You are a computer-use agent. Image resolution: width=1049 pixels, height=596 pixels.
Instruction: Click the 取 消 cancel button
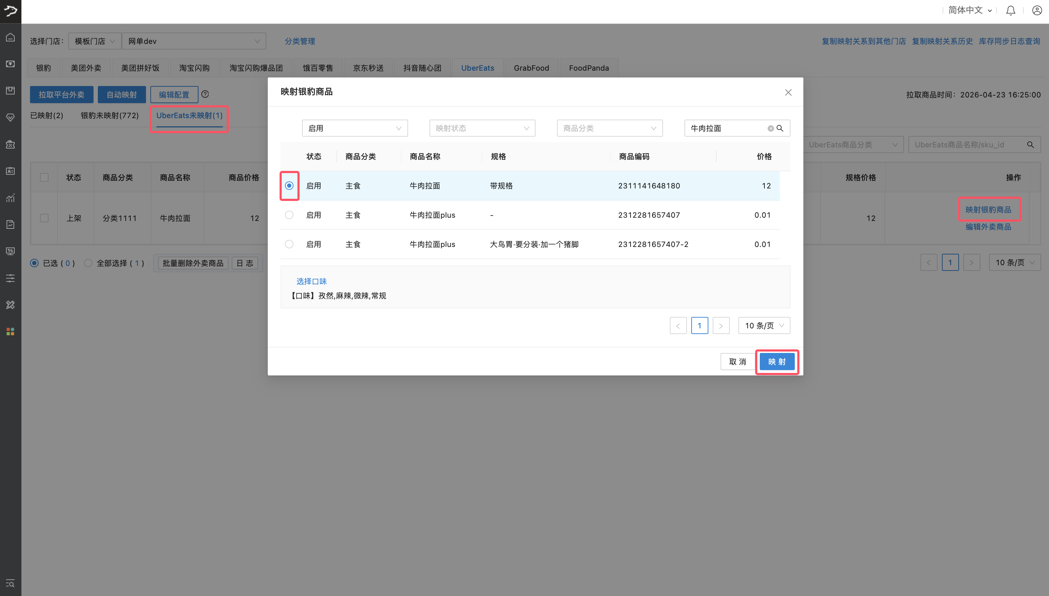[738, 362]
